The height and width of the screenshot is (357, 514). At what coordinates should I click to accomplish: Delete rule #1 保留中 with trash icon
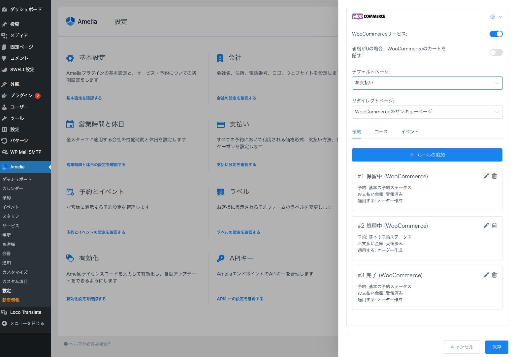pyautogui.click(x=494, y=176)
